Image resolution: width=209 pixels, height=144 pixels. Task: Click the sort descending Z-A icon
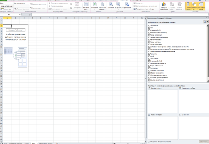(71, 8)
